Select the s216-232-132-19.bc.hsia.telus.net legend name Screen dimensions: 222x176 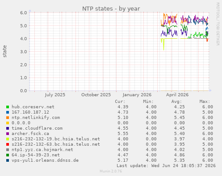[x=56, y=139]
